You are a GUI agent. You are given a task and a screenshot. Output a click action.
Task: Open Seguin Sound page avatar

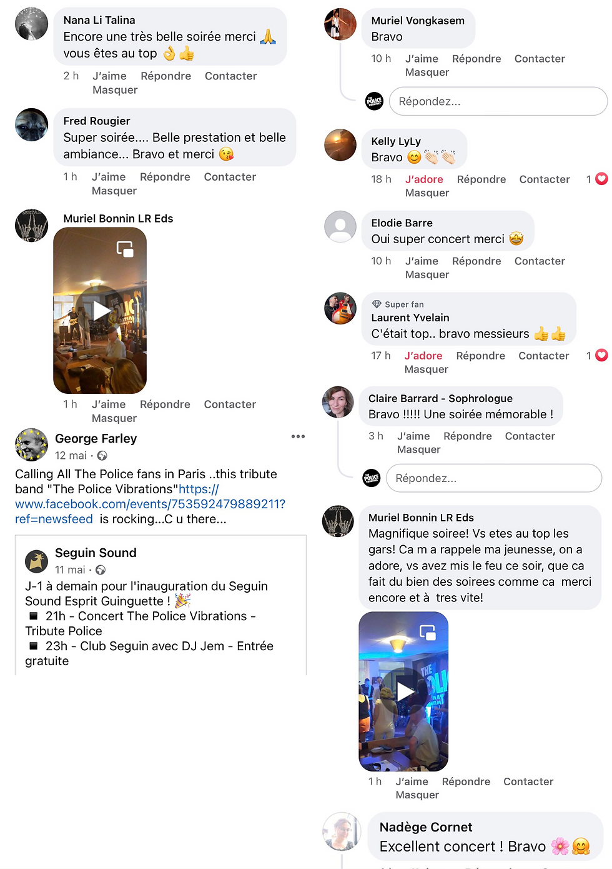36,561
